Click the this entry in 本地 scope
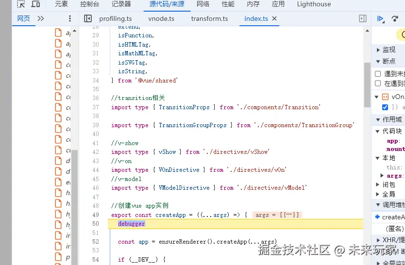The height and width of the screenshot is (265, 405). click(394, 167)
